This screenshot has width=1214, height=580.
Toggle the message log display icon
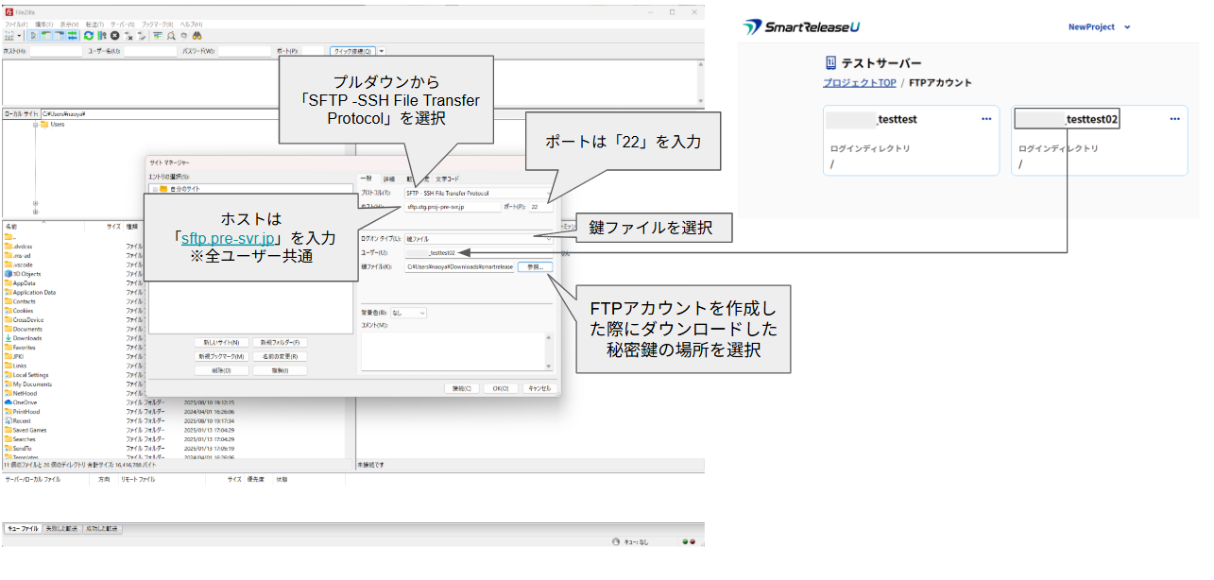pyautogui.click(x=33, y=36)
